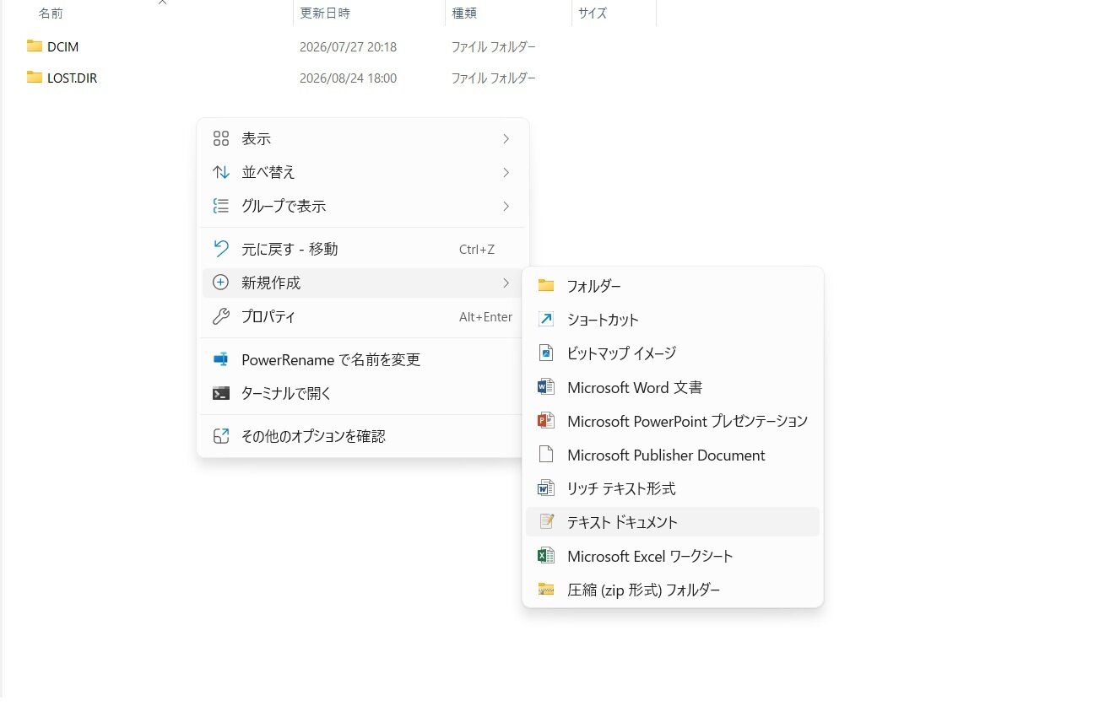Select PowerRename で名前を変更 menu entry
The width and height of the screenshot is (1099, 706).
point(363,359)
